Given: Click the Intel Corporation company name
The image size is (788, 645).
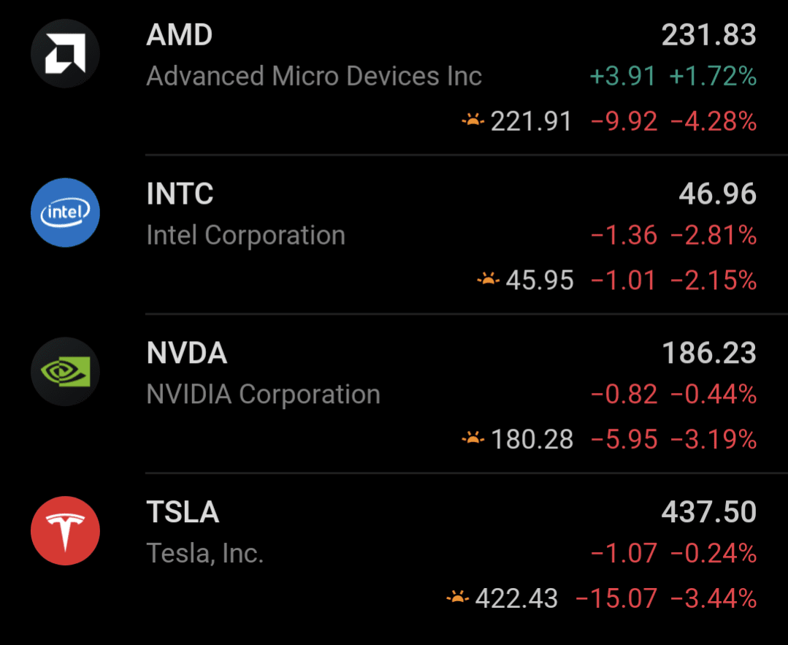Looking at the screenshot, I should point(245,235).
